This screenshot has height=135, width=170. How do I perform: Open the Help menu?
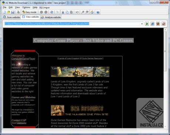click(x=35, y=7)
